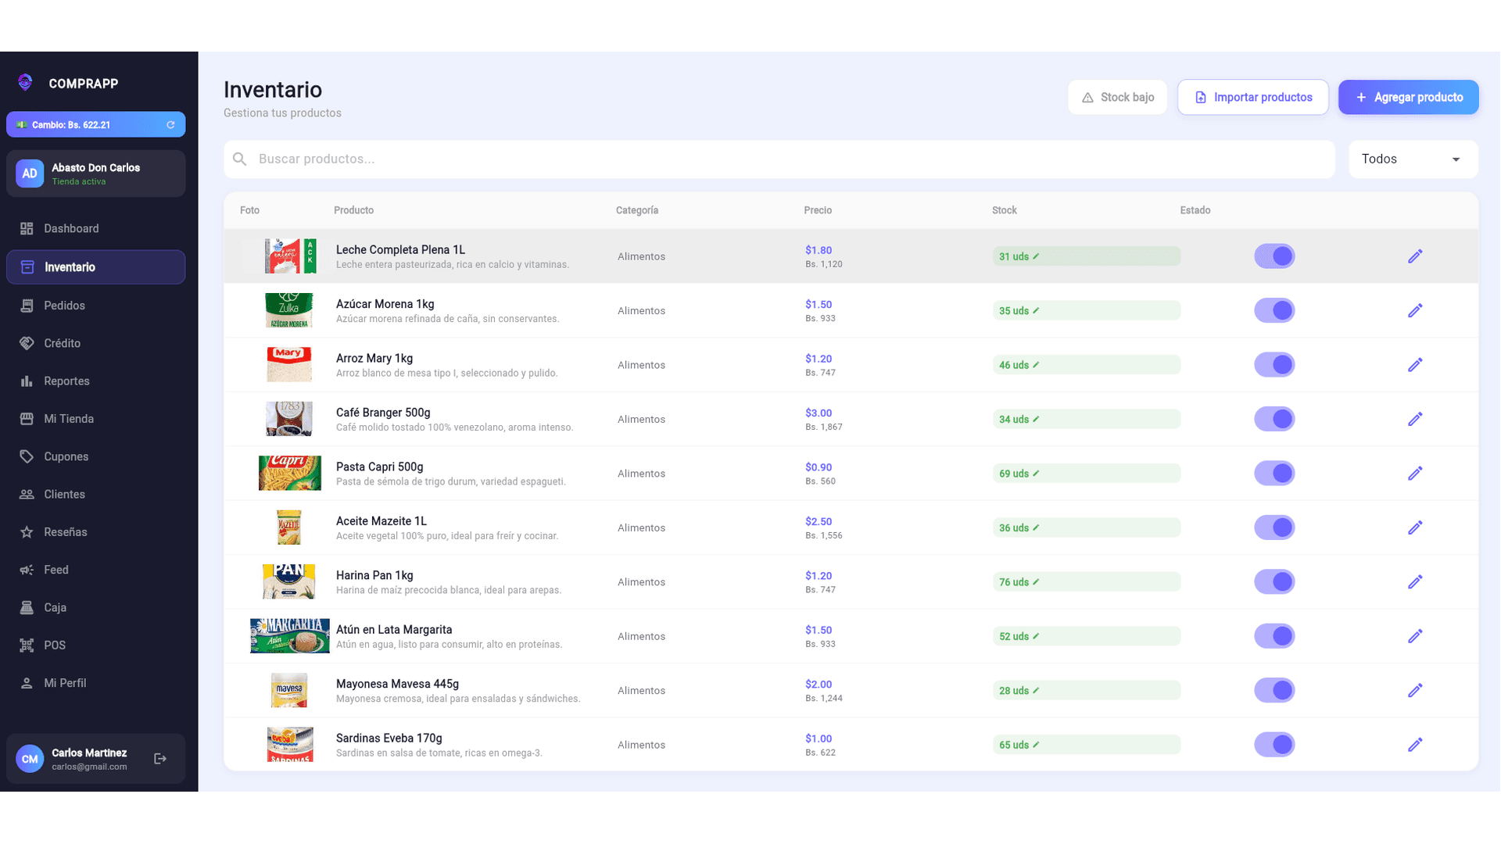Edit Arroz Mary 1kg pencil icon
Screen dimensions: 1501x844
(1415, 365)
